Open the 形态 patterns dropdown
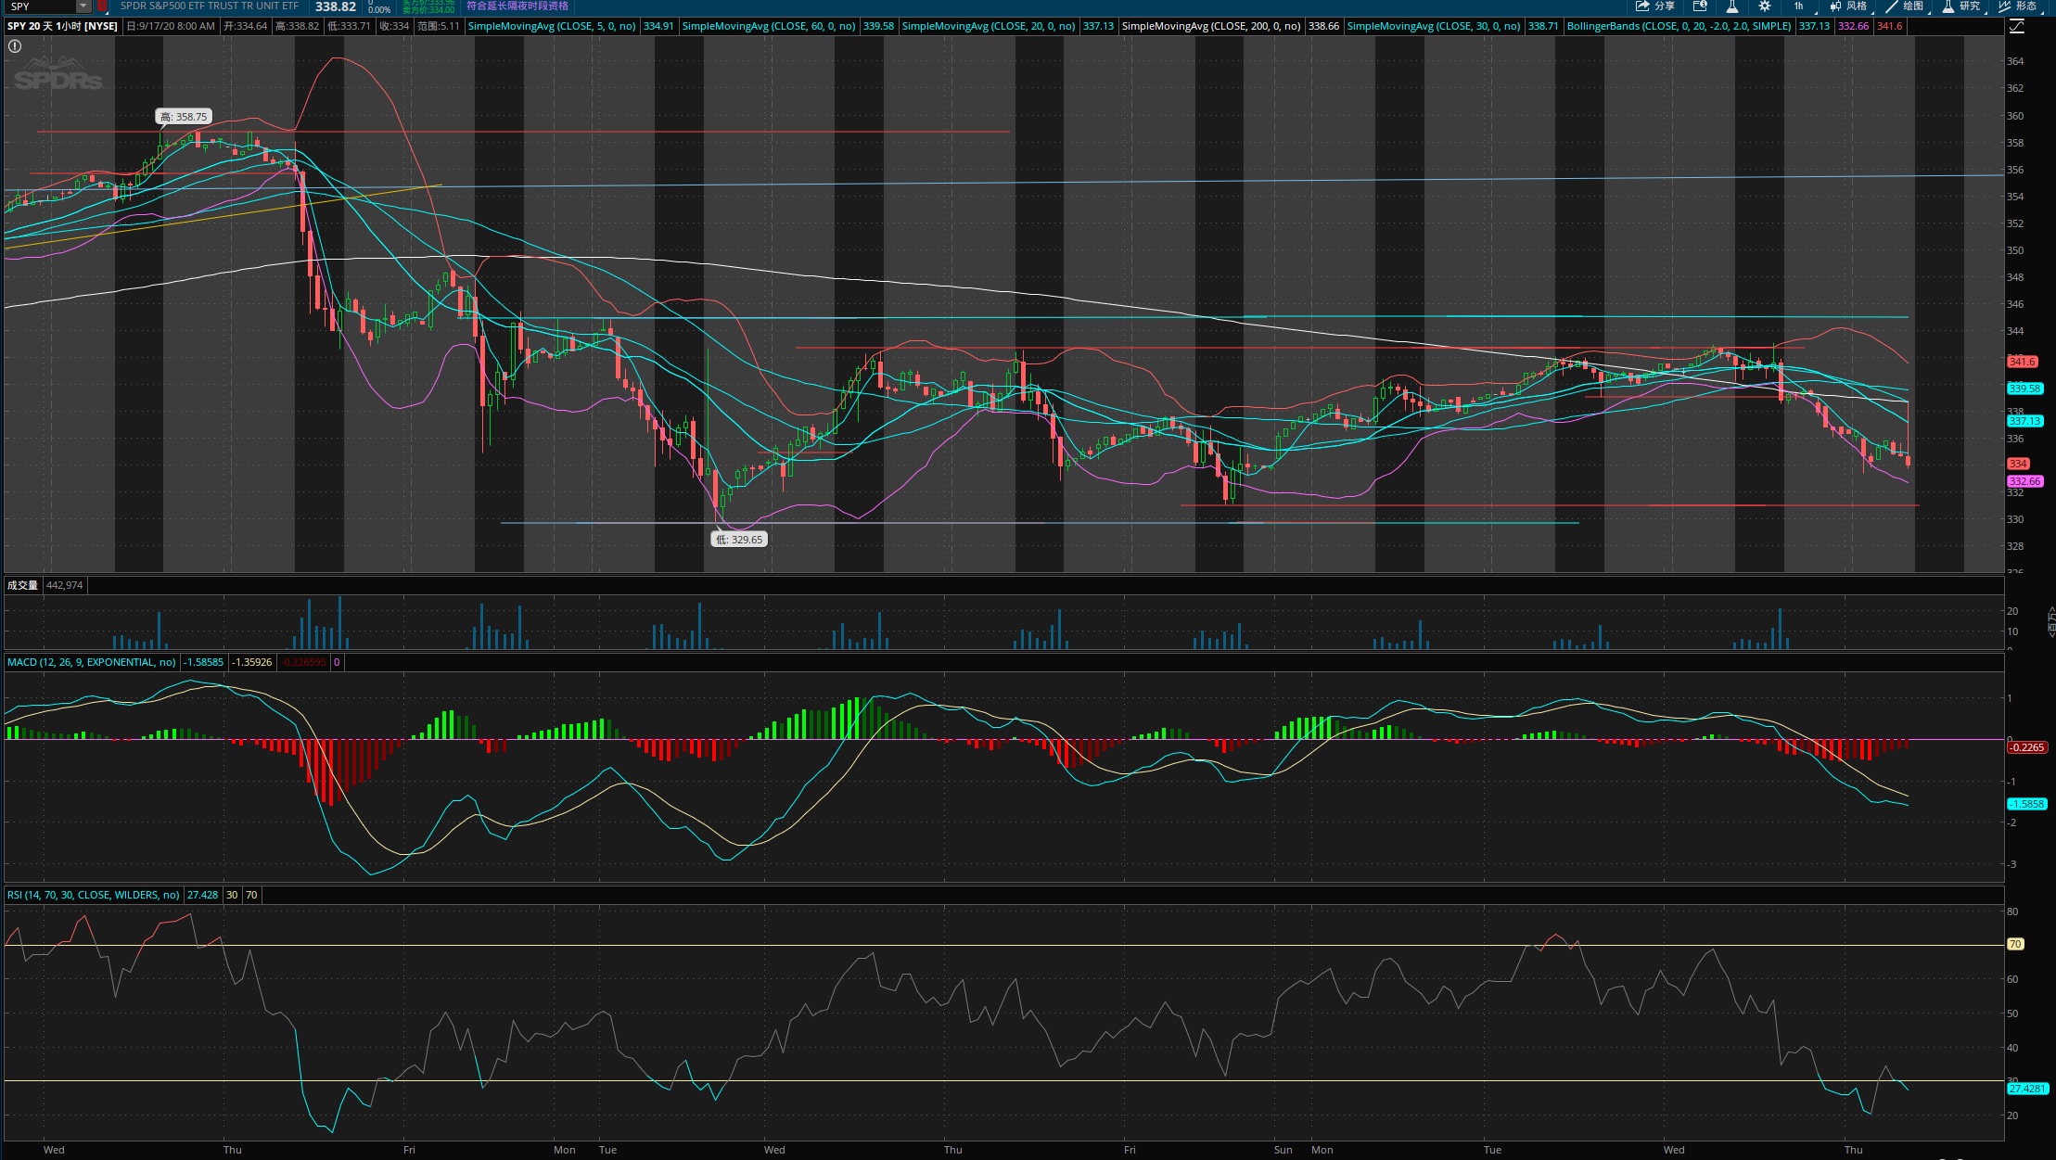The width and height of the screenshot is (2056, 1160). click(2018, 6)
